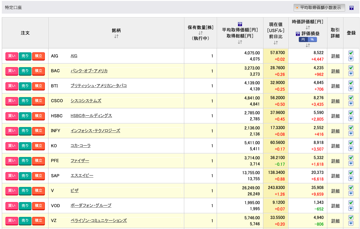
Task: Open エスエイピー stock link
Action: [x=82, y=175]
